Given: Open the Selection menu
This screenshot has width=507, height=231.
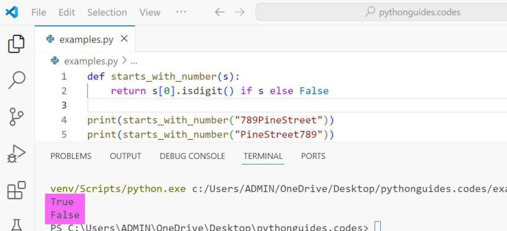Looking at the screenshot, I should pyautogui.click(x=107, y=13).
